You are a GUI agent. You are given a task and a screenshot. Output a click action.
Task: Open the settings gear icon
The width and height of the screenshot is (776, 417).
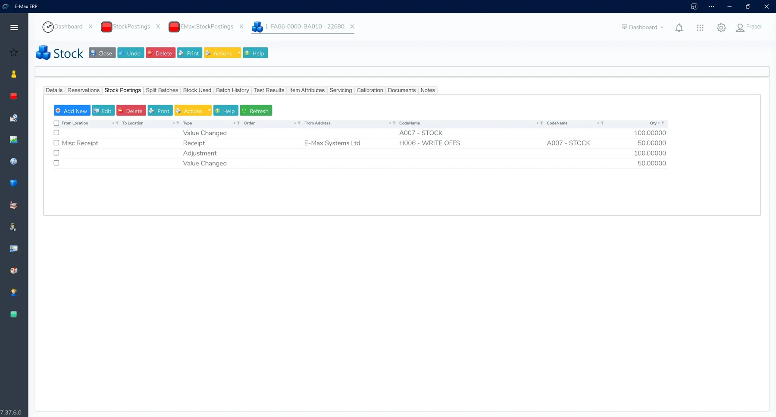[x=721, y=28]
